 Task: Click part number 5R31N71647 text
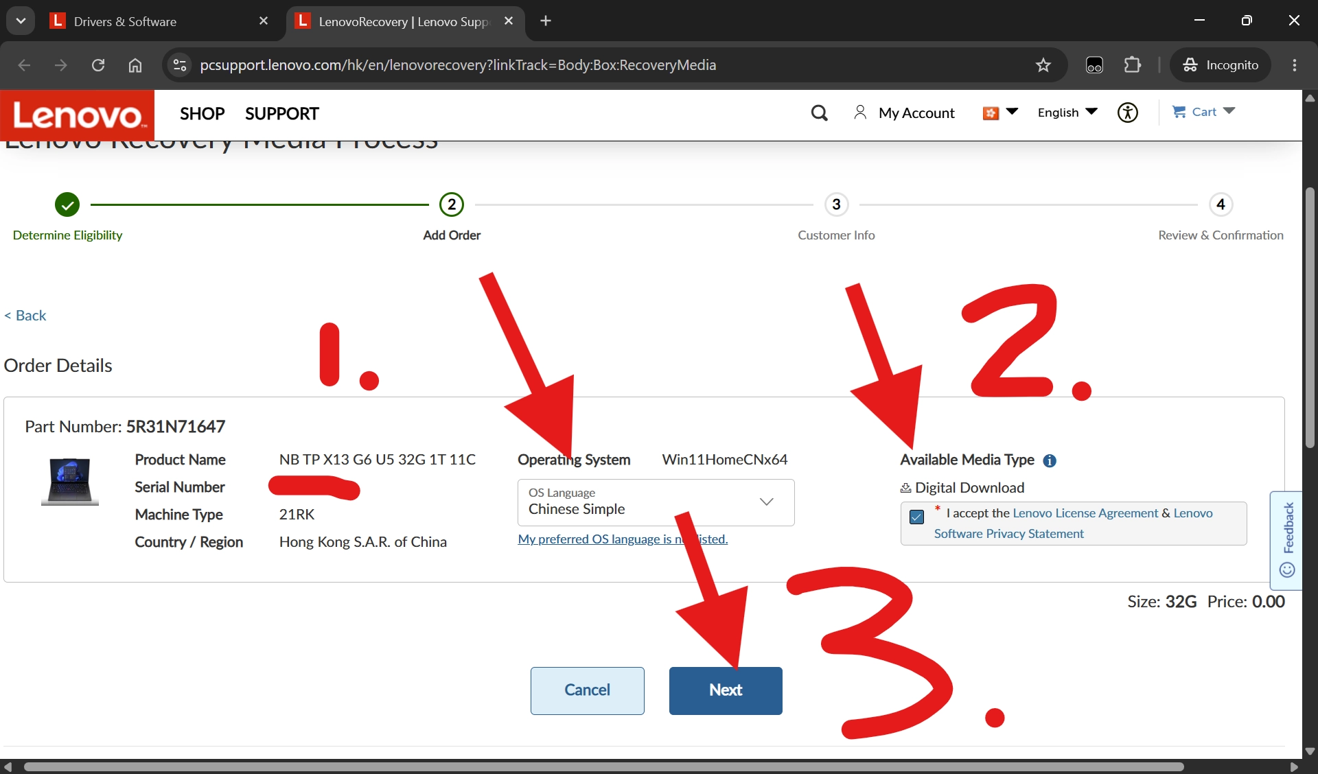(x=176, y=427)
